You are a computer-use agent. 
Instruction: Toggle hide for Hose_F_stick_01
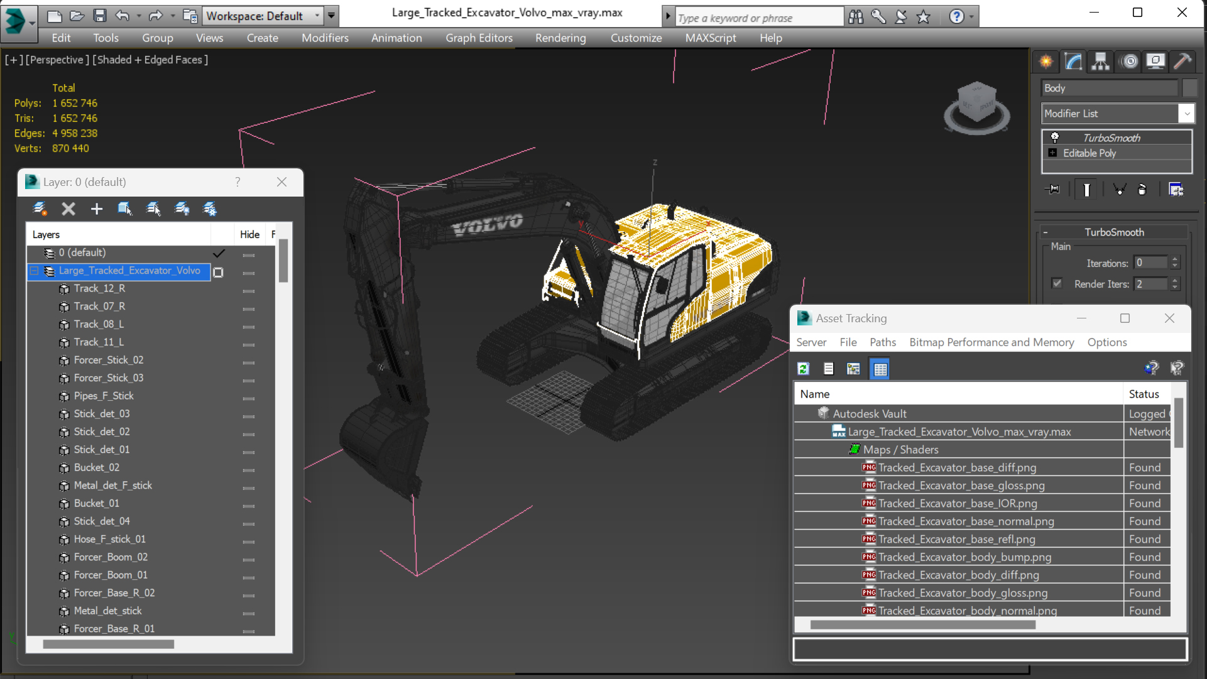pyautogui.click(x=249, y=541)
